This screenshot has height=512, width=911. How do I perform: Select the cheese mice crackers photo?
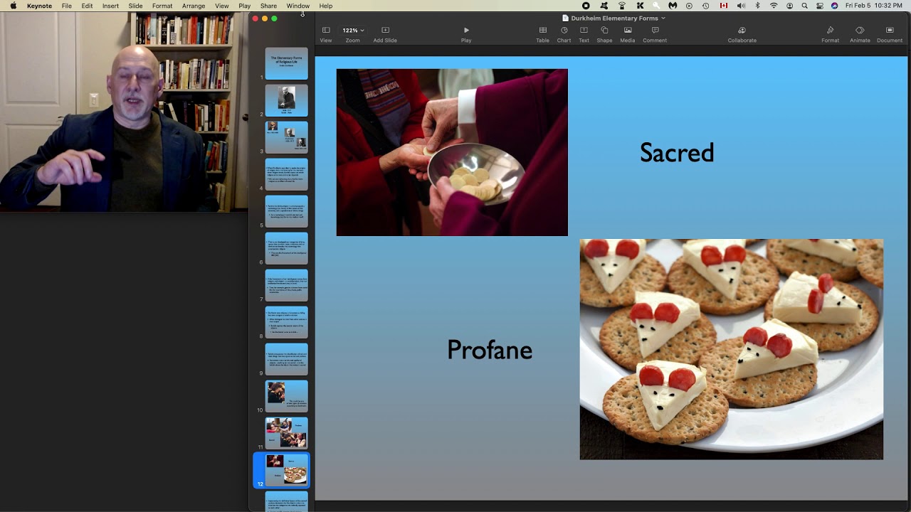point(732,349)
